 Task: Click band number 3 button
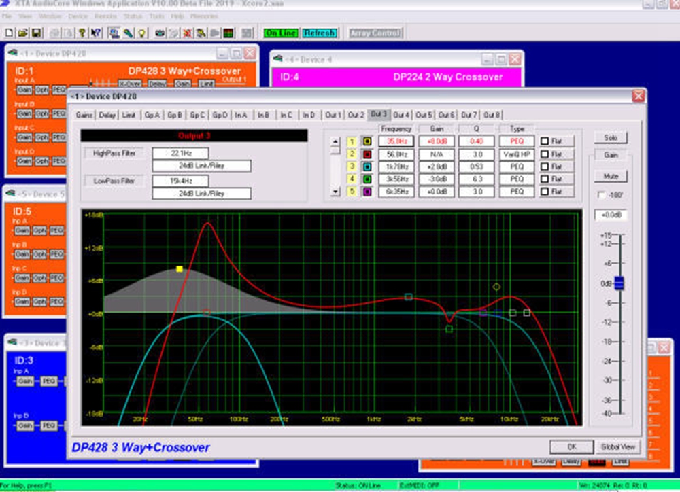pos(352,166)
